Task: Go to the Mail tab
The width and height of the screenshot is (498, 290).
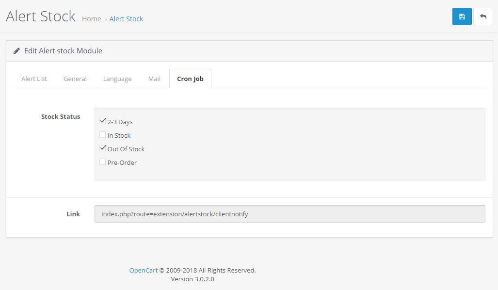Action: 154,79
